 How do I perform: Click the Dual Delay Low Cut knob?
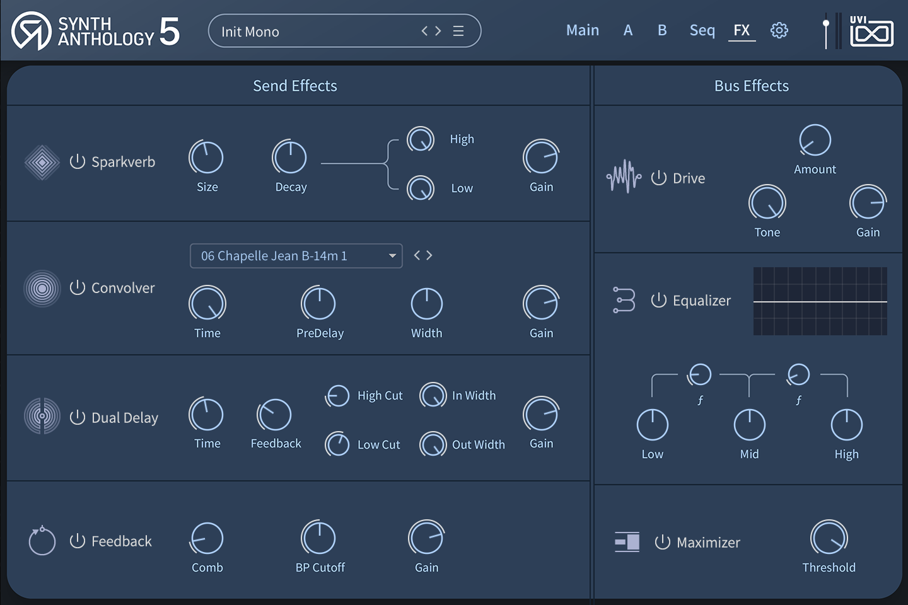point(338,444)
